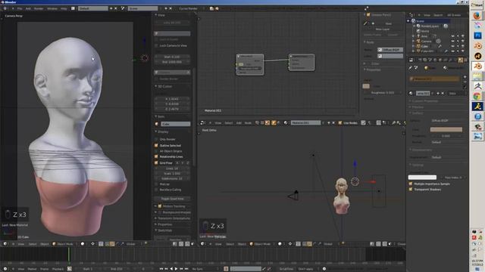The width and height of the screenshot is (485, 272).
Task: Select the Cube object in the outliner
Action: pos(424,46)
